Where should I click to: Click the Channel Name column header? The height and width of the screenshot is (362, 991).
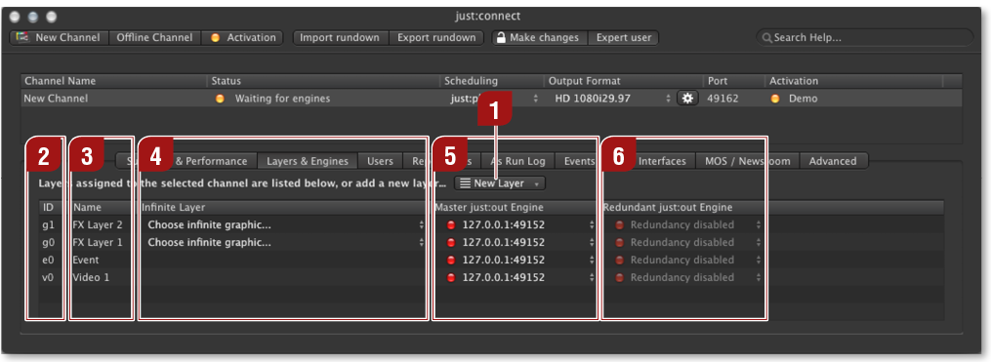tap(114, 82)
